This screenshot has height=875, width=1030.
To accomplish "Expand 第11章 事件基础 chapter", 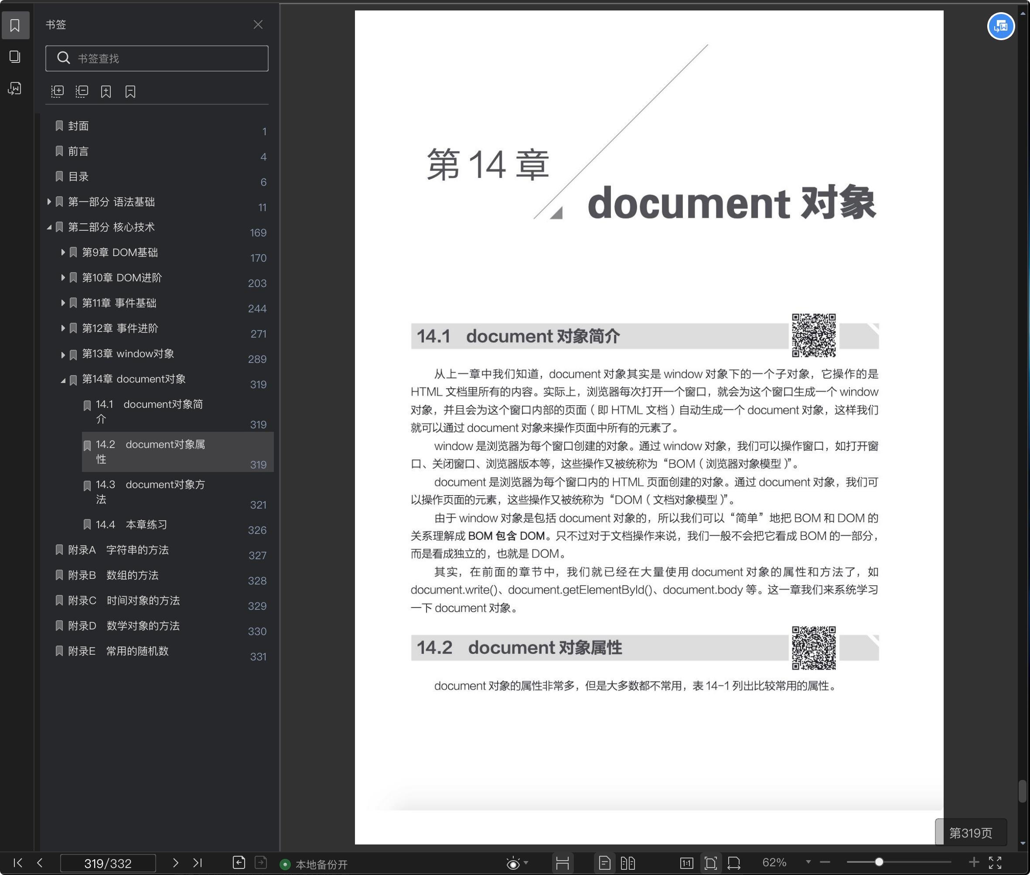I will [63, 303].
